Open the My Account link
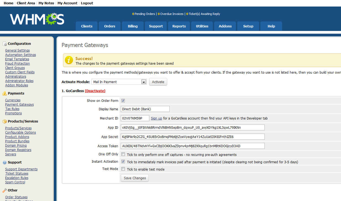 pos(67,3)
